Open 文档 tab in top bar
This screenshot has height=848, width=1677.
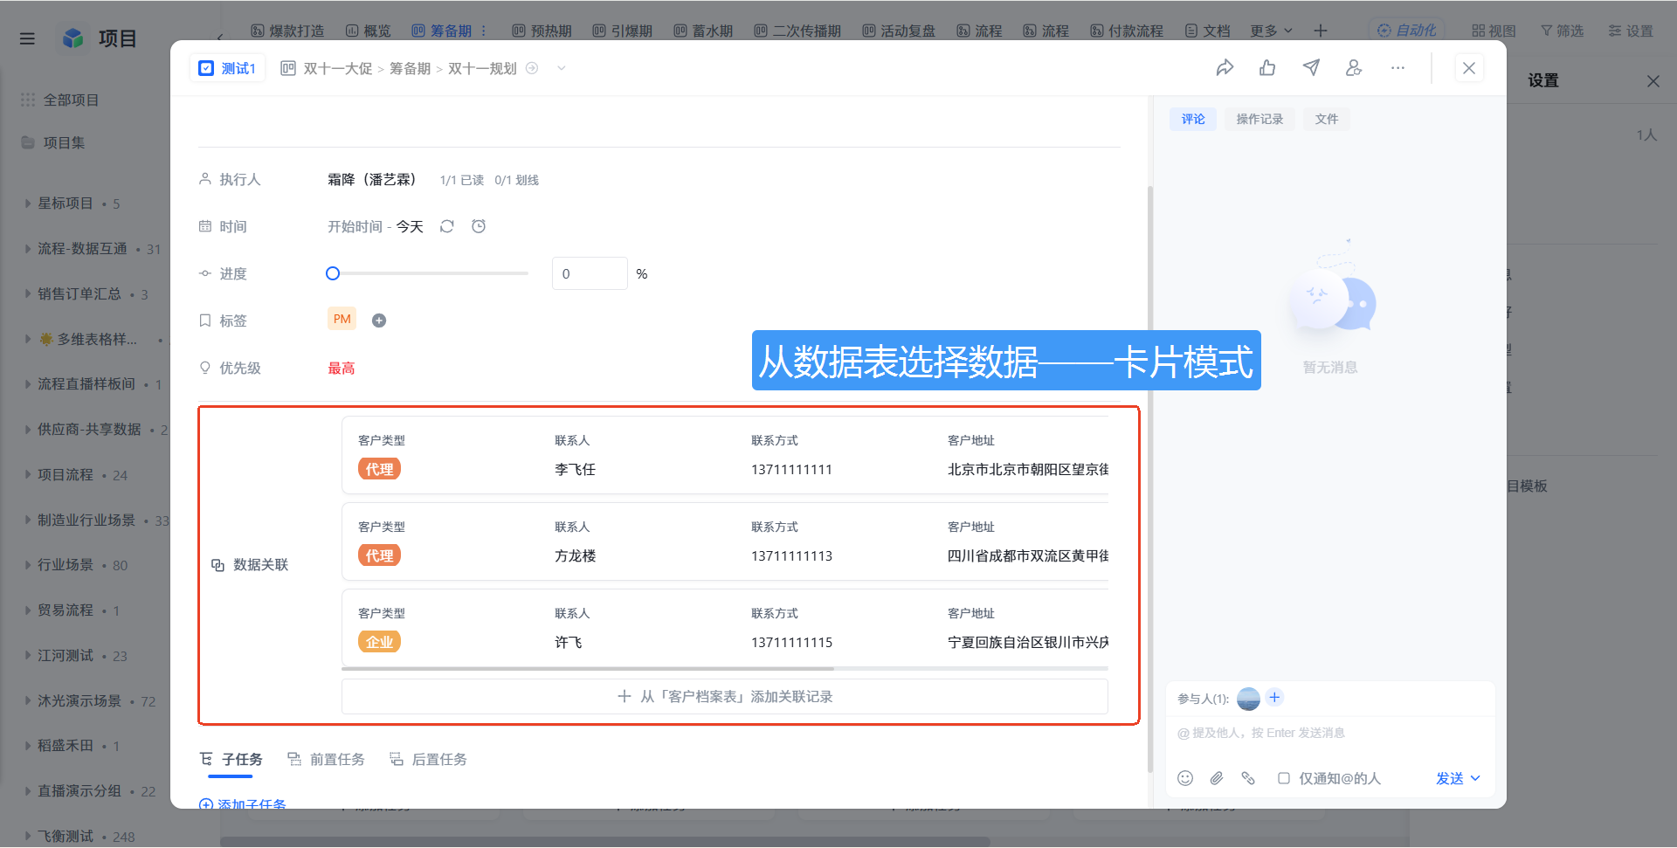(1207, 31)
